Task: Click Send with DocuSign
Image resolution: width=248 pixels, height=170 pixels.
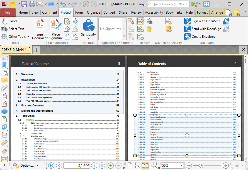Action: coord(203,29)
